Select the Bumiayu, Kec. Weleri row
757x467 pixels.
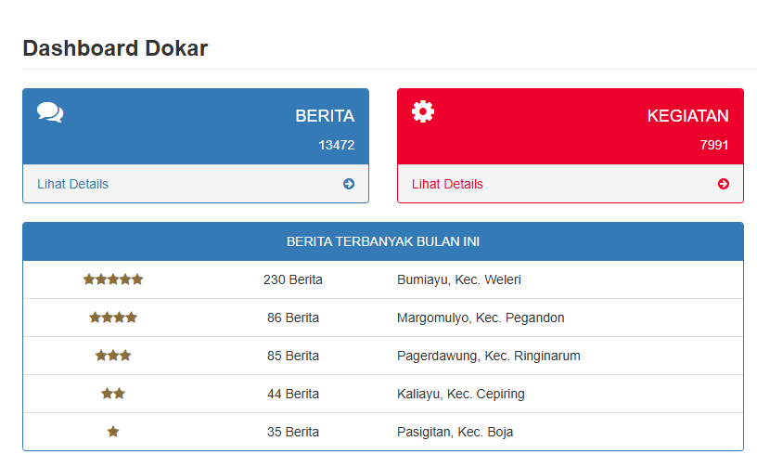pos(383,279)
